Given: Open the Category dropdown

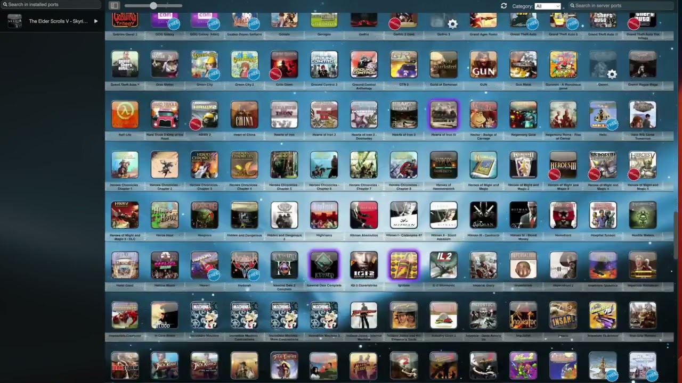Looking at the screenshot, I should click(x=548, y=6).
